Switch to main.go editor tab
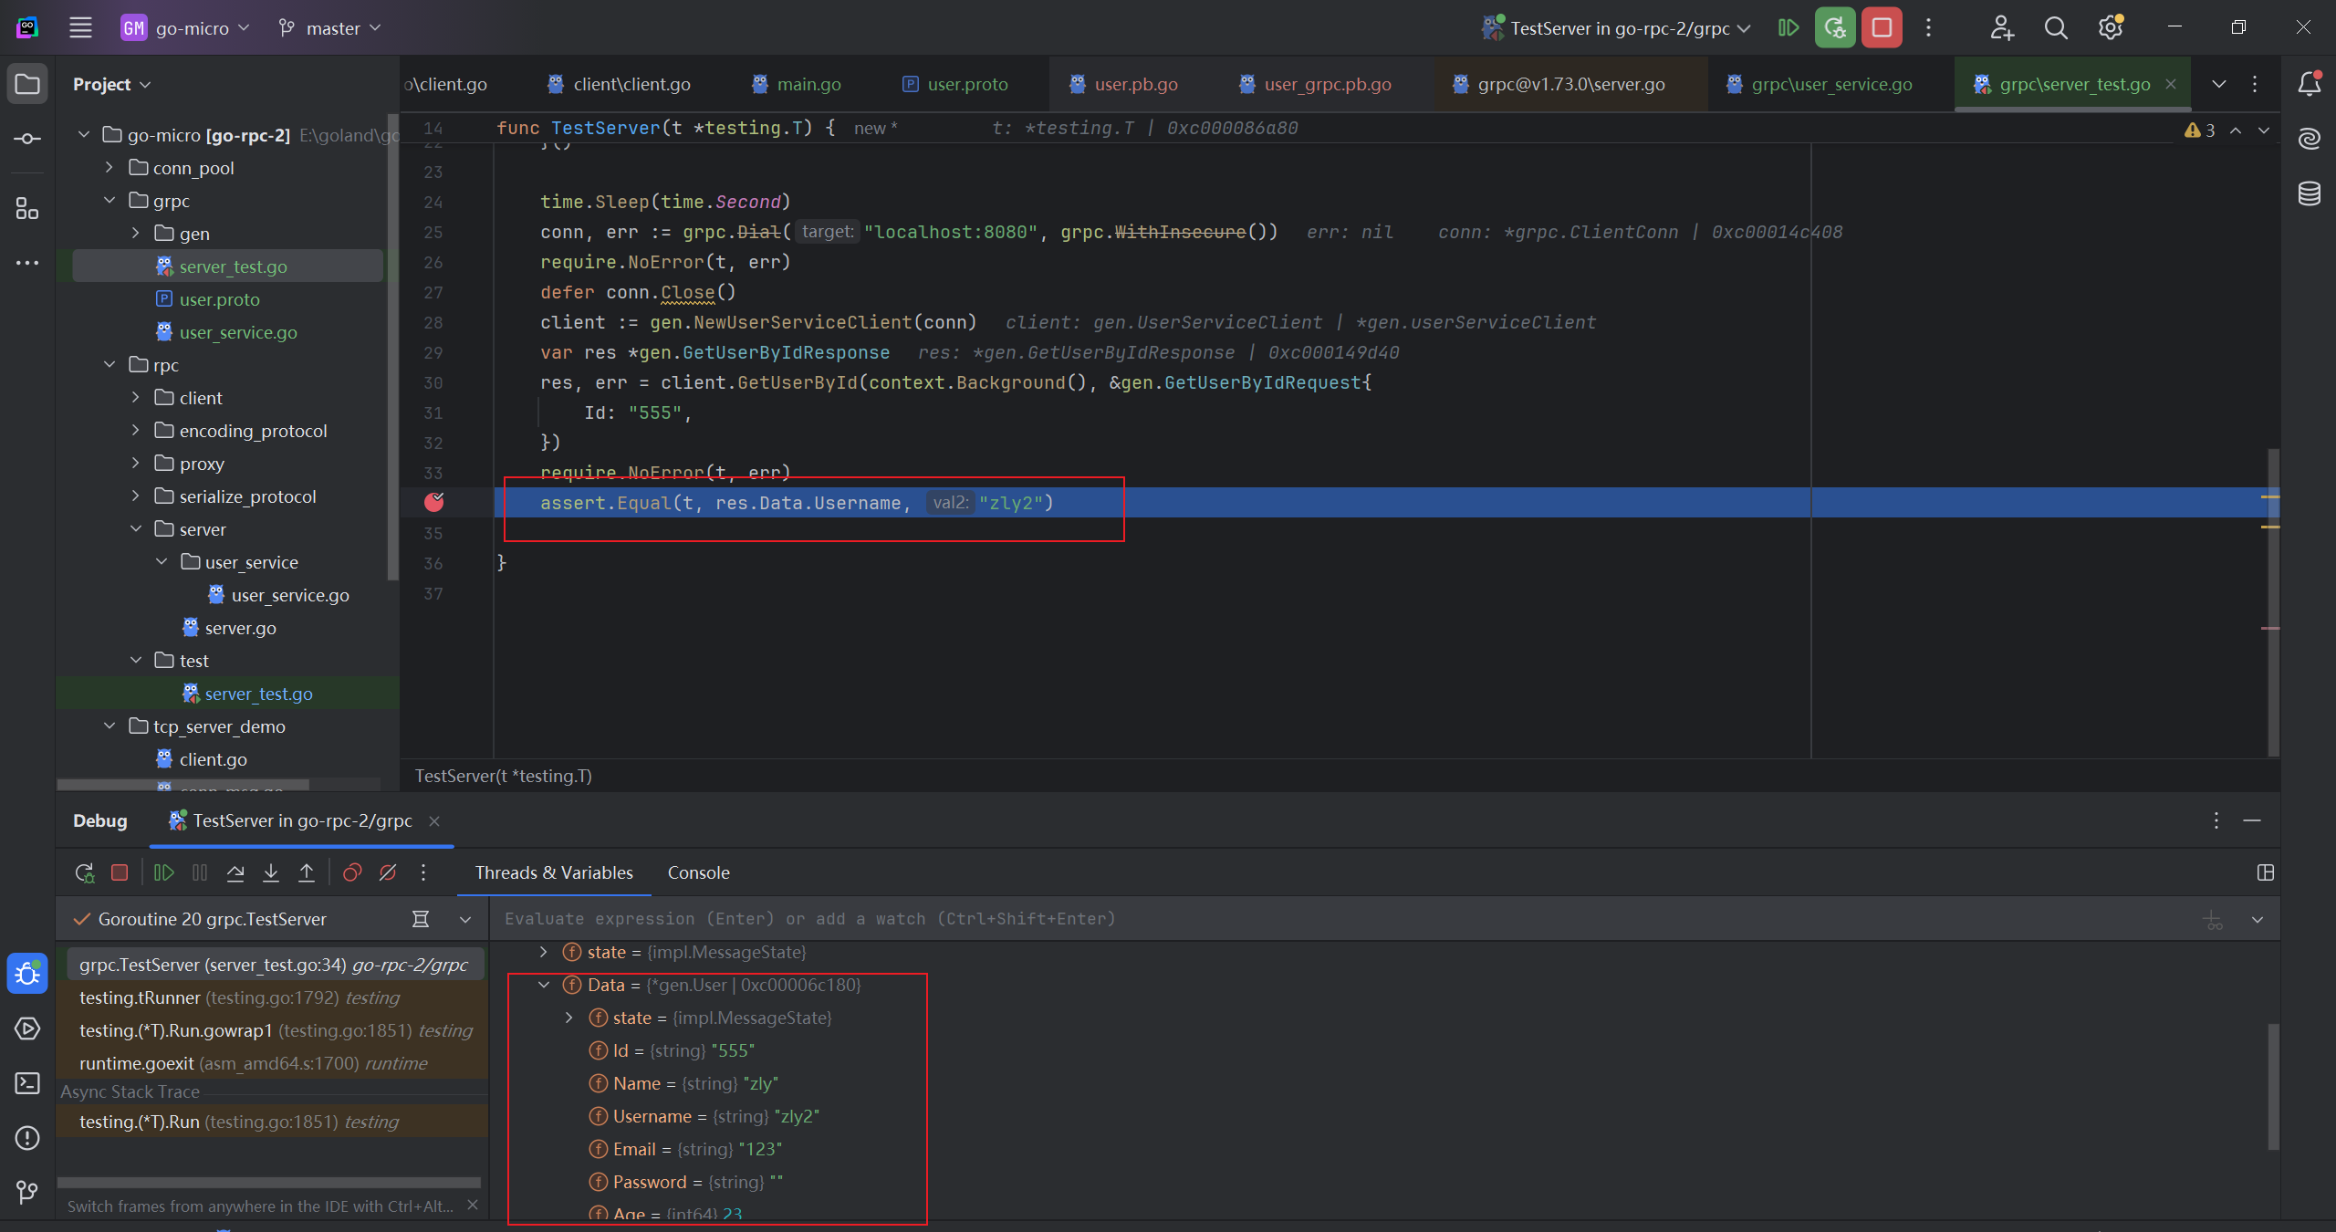 click(796, 84)
